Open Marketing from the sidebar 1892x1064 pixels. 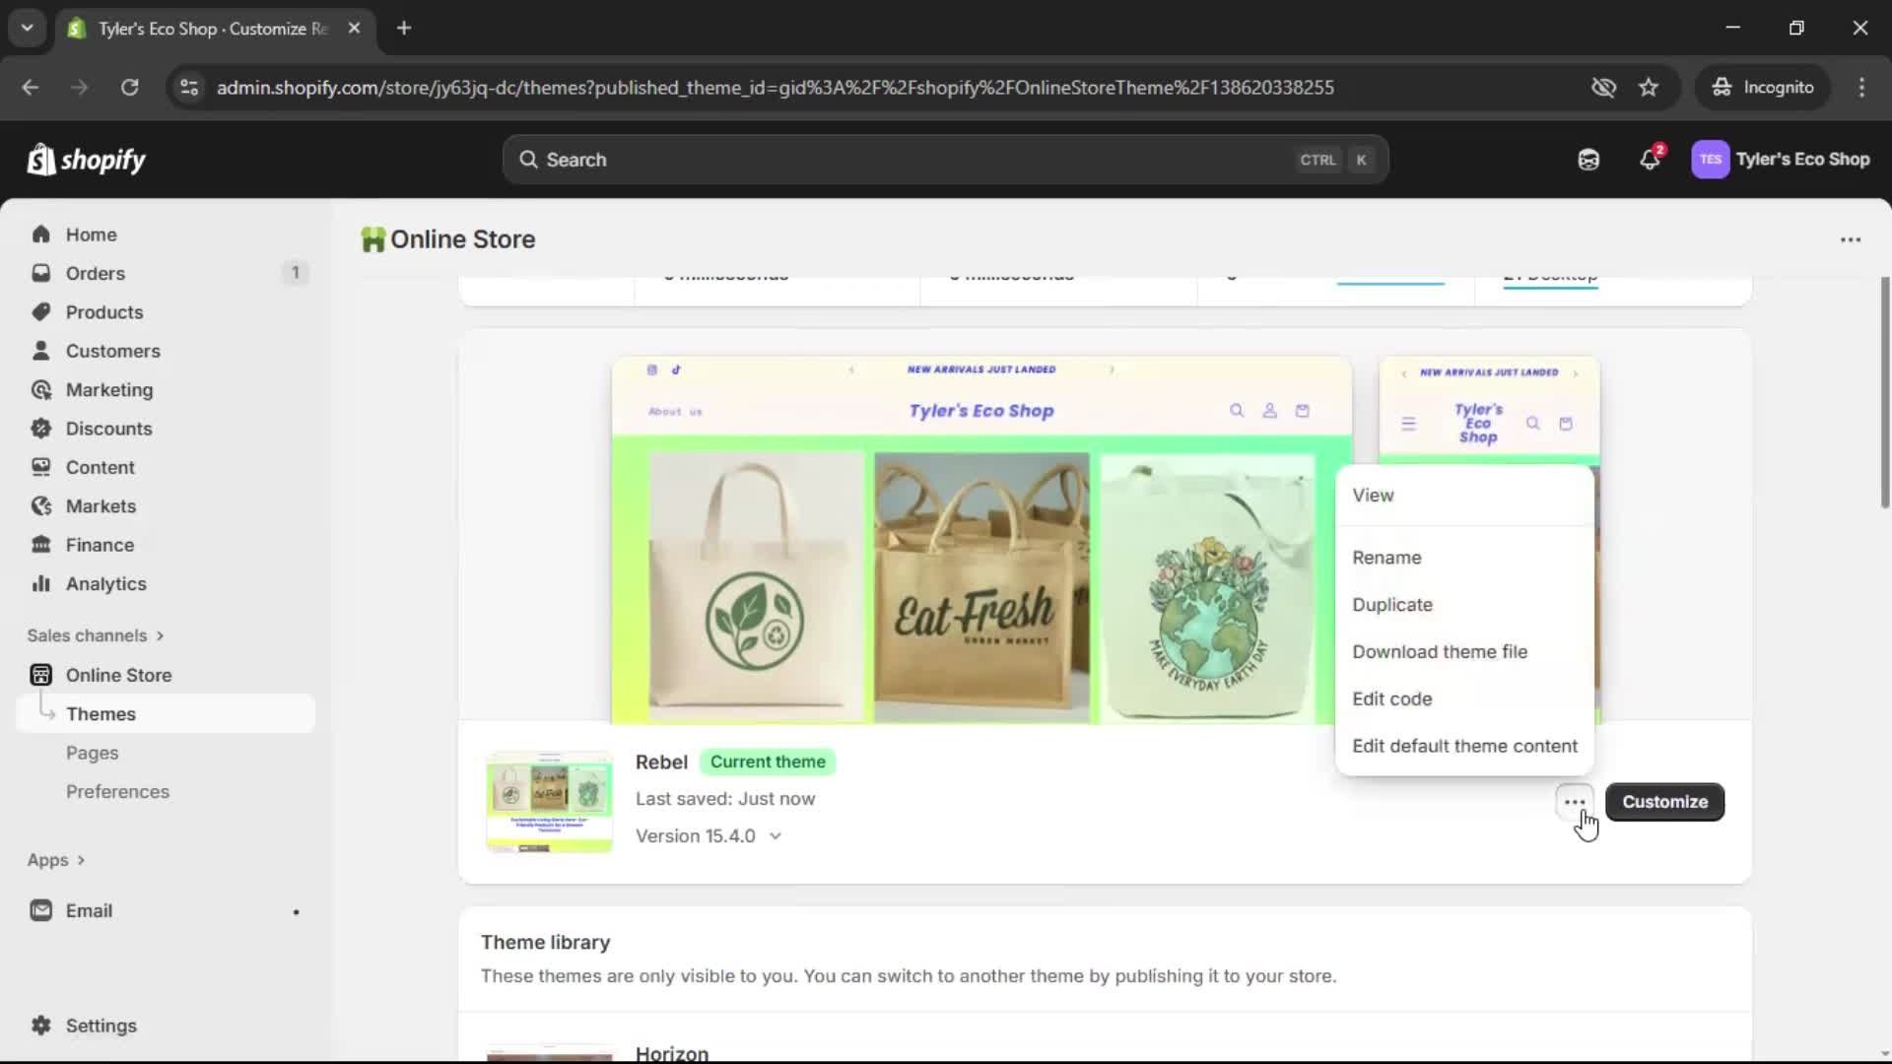108,390
